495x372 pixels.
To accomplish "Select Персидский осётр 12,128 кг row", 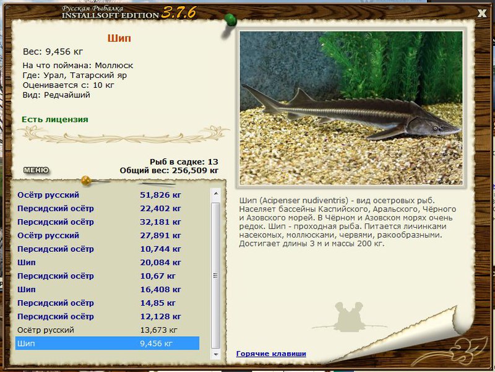I will click(107, 316).
